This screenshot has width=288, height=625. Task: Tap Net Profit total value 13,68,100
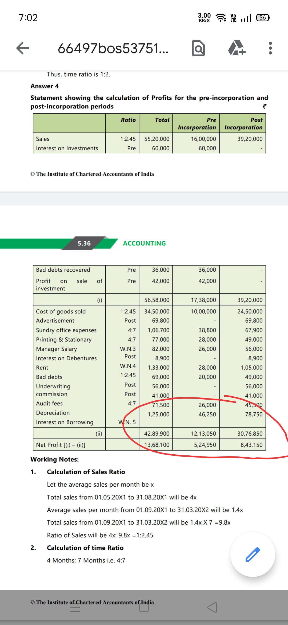[x=157, y=445]
